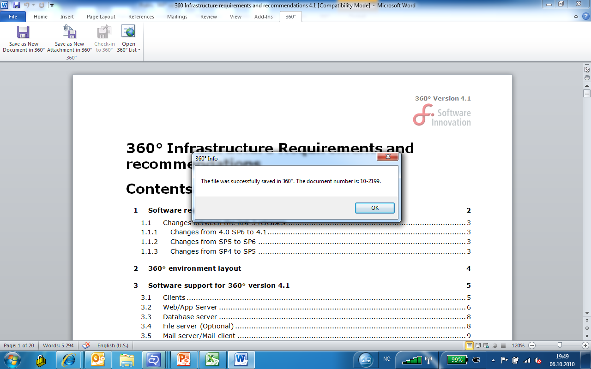This screenshot has height=369, width=591.
Task: Click TOC entry 'File server (Optional)'
Action: pos(199,327)
